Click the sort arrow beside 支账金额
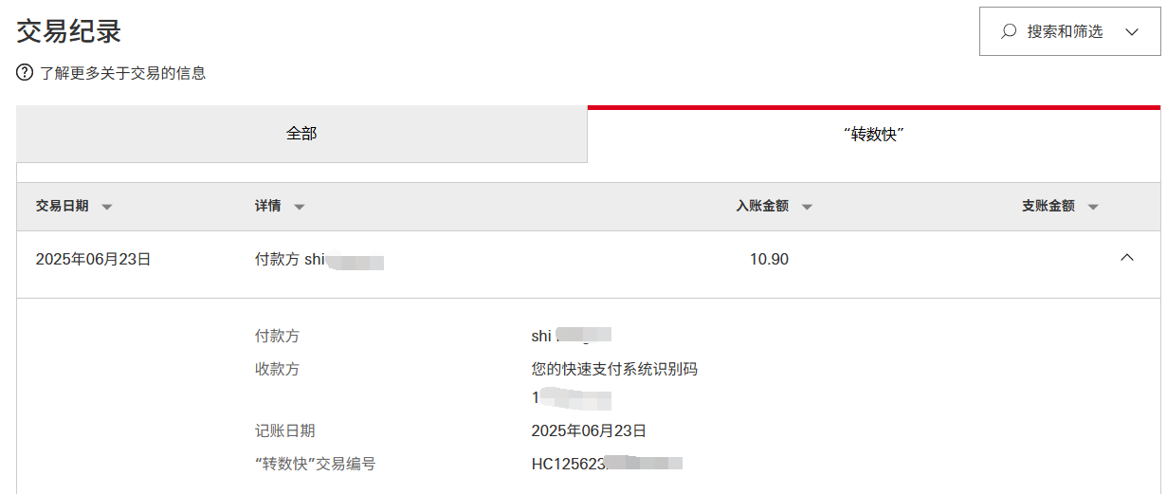The height and width of the screenshot is (494, 1167). point(1093,207)
